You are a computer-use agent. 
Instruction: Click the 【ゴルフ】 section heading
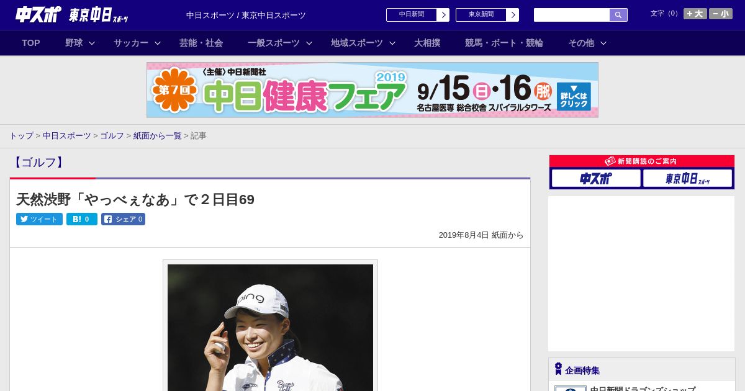tap(38, 163)
